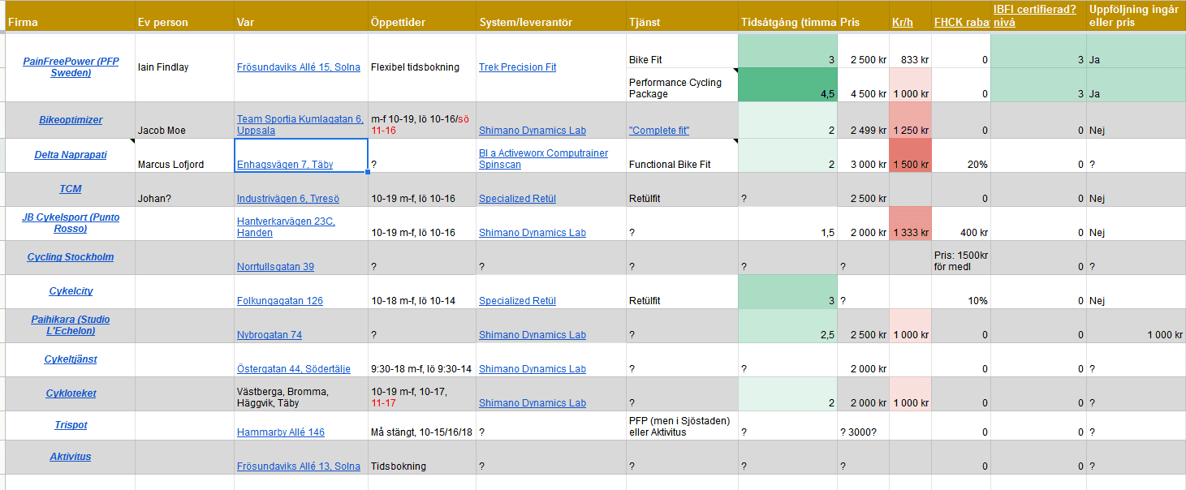Select the IBFI certifierad? nivå header

1038,16
